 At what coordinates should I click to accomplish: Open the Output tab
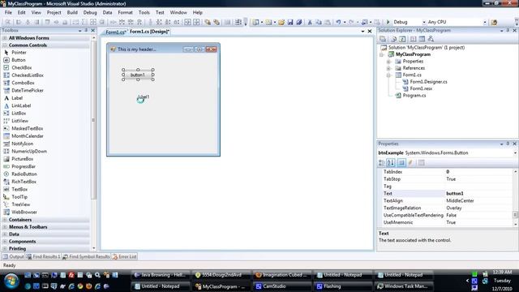(x=13, y=256)
